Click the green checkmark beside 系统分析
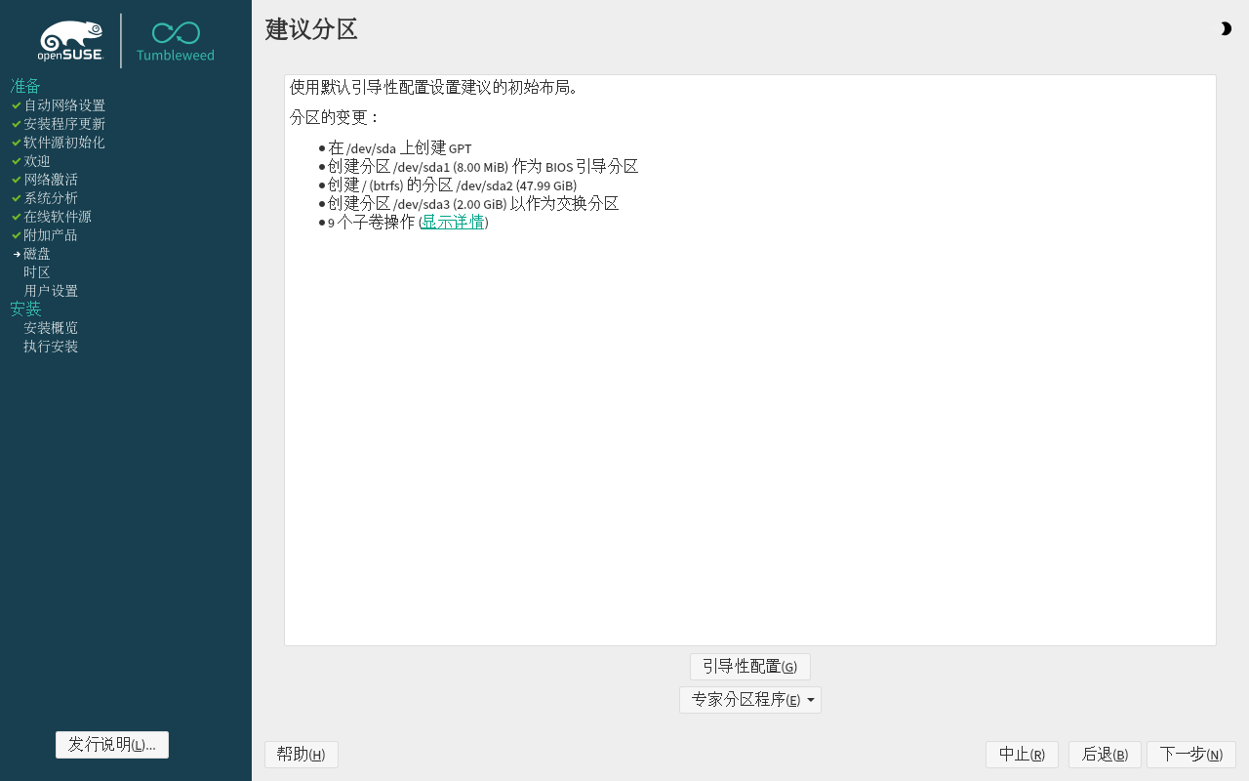 pyautogui.click(x=15, y=198)
